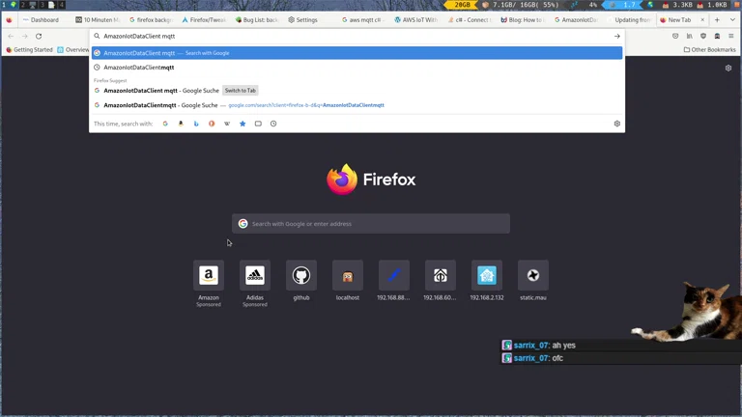This screenshot has width=742, height=417.
Task: Search history via clock icon
Action: (273, 124)
